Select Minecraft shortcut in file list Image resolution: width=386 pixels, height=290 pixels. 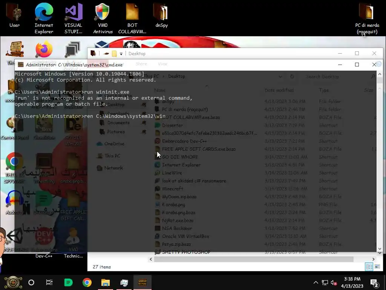(x=265, y=189)
